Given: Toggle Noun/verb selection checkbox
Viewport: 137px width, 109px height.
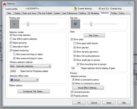Looking at the screenshot, I should point(11,35).
